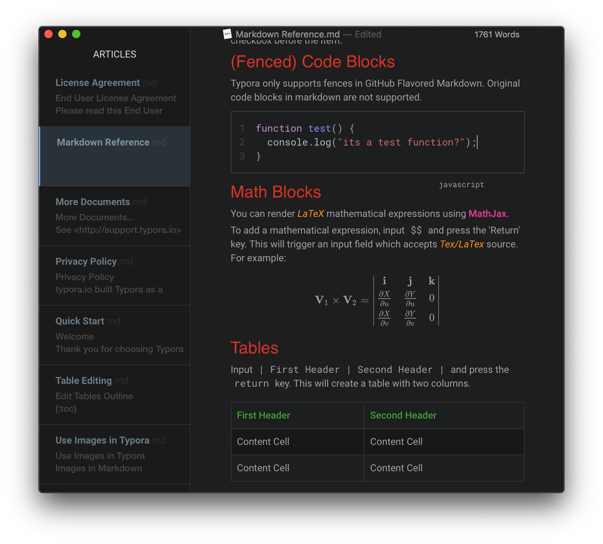Click the Math Blocks heading
The width and height of the screenshot is (603, 544).
click(276, 192)
